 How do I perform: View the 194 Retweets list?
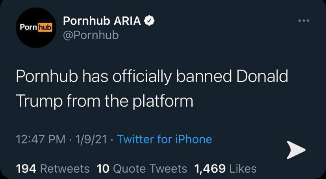point(53,169)
